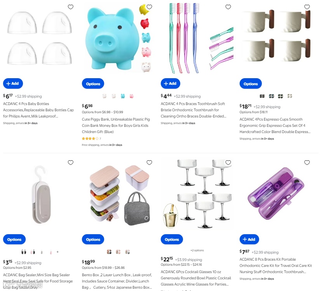Save cocktail glasses with heart icon
The width and height of the screenshot is (322, 291).
coord(228,163)
